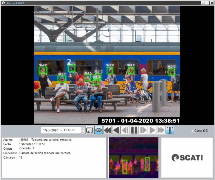
Task: Click the SCATI logo panel
Action: coord(187,158)
